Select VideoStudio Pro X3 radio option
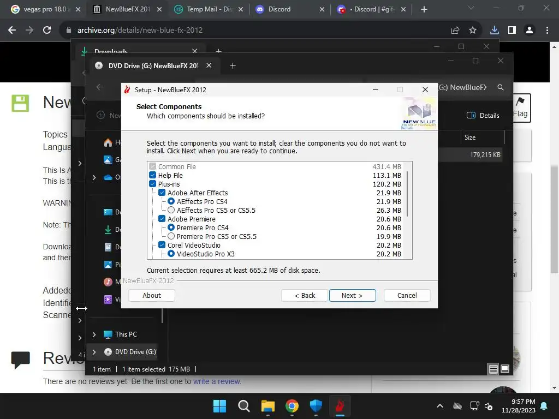559x419 pixels. click(171, 254)
